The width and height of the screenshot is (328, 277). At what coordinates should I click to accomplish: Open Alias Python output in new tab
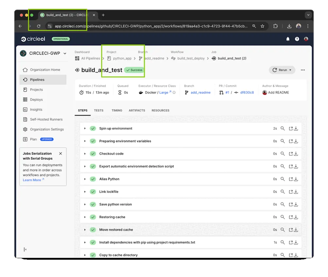(290, 179)
